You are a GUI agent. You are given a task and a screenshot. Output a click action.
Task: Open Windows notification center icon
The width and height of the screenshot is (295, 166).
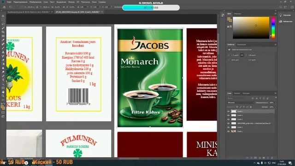point(290,163)
